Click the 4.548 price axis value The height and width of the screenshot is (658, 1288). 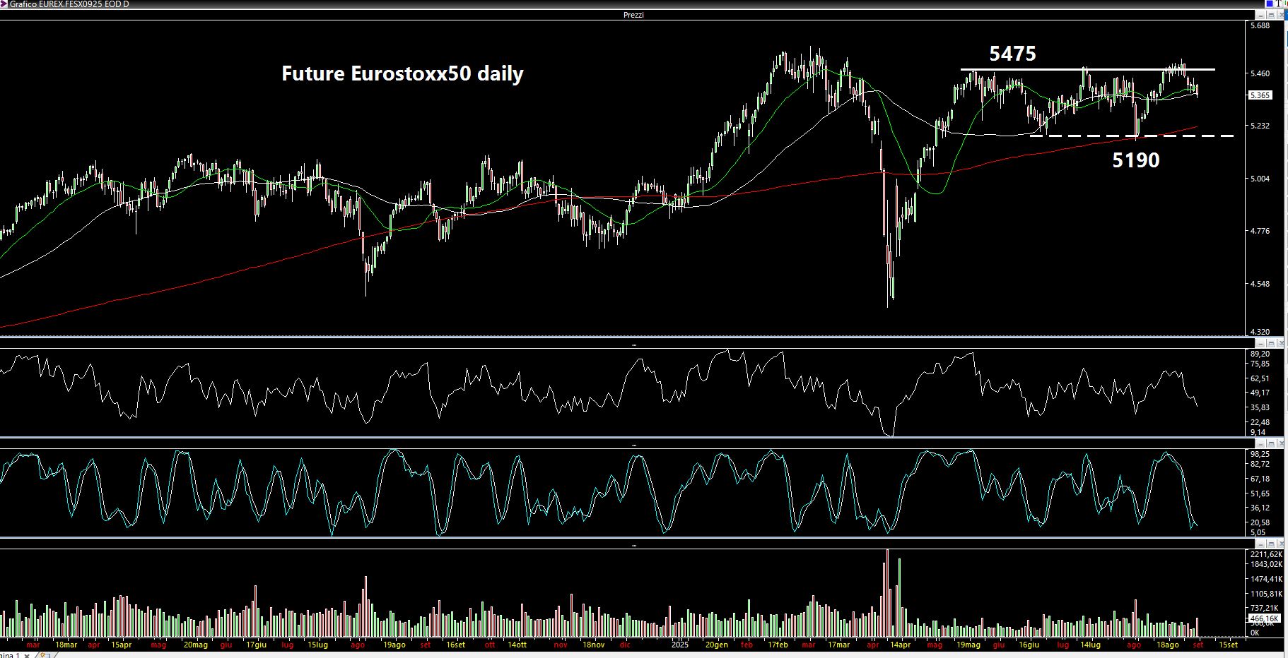click(1260, 284)
